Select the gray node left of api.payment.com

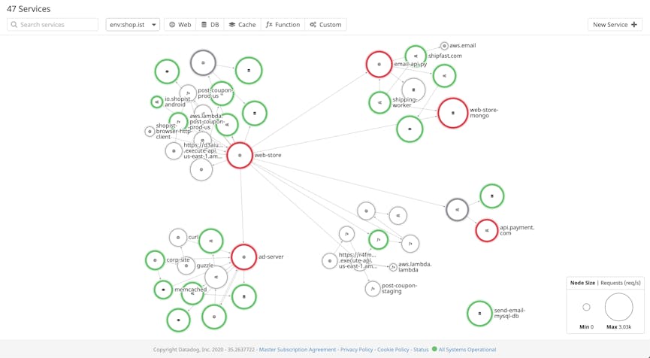[457, 210]
